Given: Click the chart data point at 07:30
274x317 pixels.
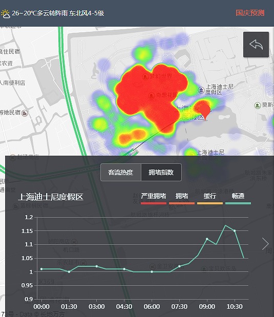Looking at the screenshot, I should pos(179,266).
